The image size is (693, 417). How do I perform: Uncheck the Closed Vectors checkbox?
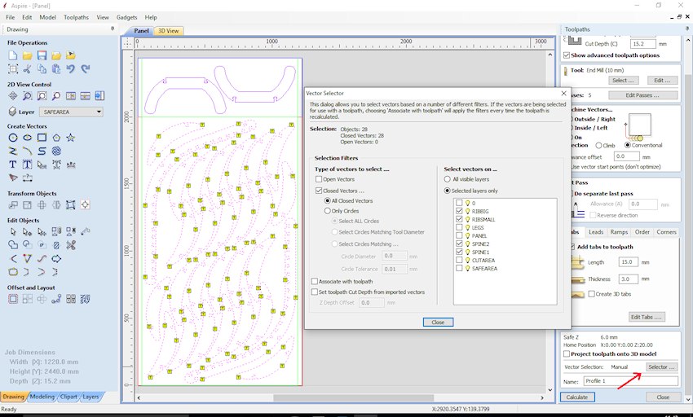319,191
